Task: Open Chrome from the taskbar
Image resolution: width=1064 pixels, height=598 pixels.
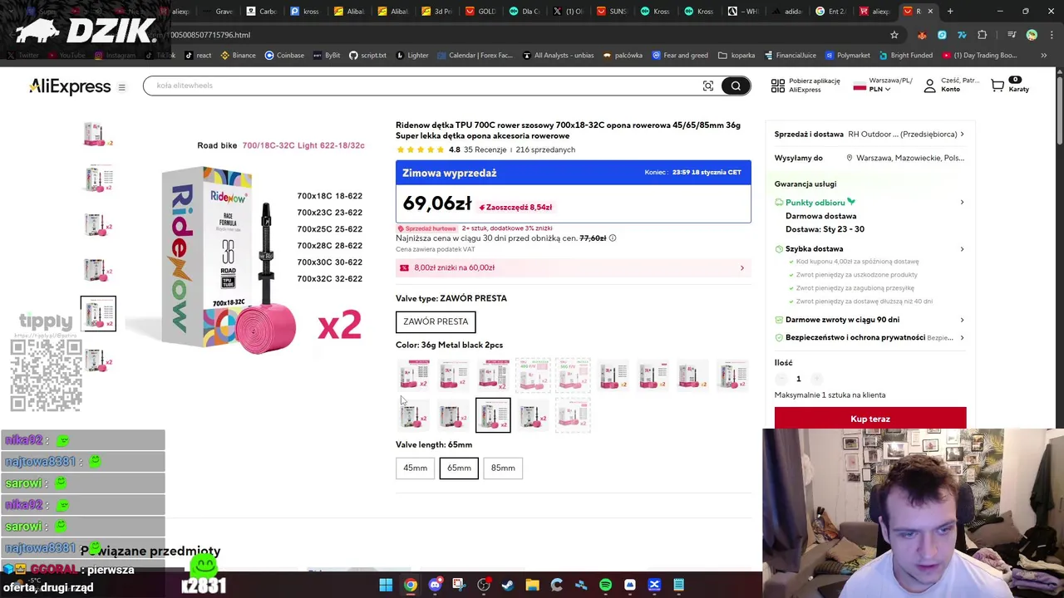Action: [411, 585]
